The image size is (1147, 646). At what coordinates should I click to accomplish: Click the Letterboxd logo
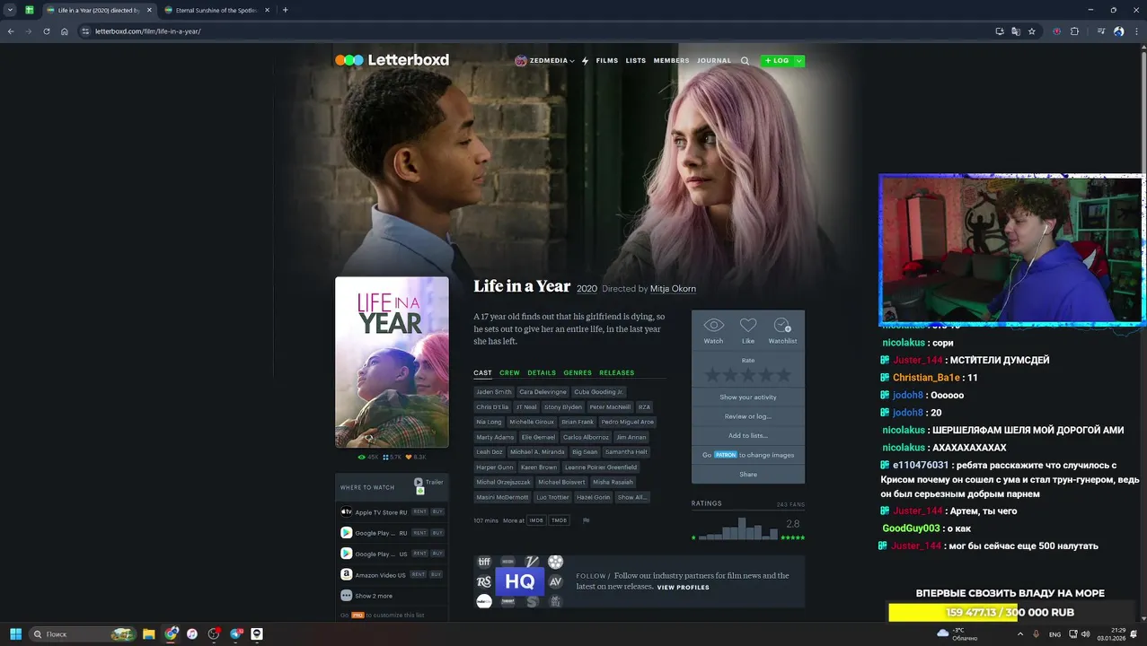point(392,60)
